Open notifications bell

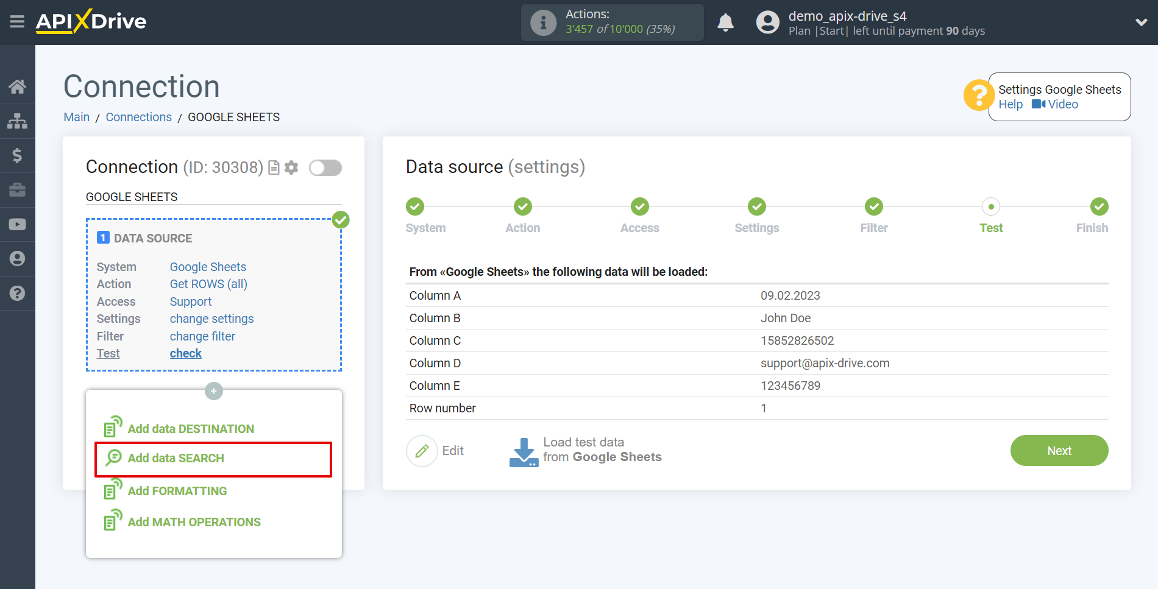725,23
